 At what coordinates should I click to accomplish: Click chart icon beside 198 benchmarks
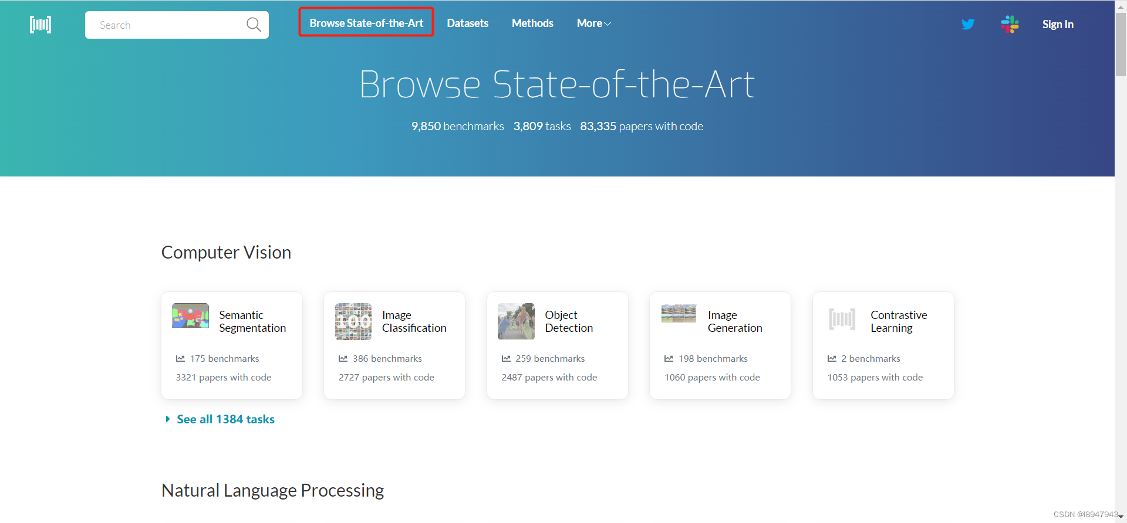pos(669,358)
